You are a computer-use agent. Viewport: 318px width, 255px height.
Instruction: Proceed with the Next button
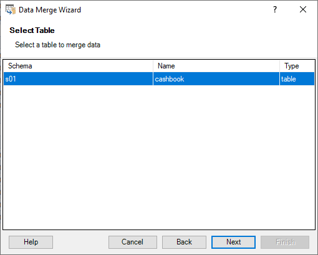pos(233,242)
